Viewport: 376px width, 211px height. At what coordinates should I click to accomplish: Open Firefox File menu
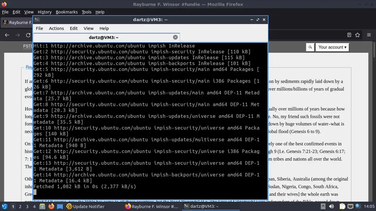(5, 12)
